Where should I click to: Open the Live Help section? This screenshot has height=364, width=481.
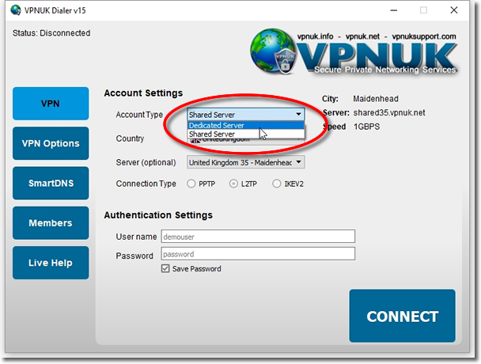click(51, 263)
